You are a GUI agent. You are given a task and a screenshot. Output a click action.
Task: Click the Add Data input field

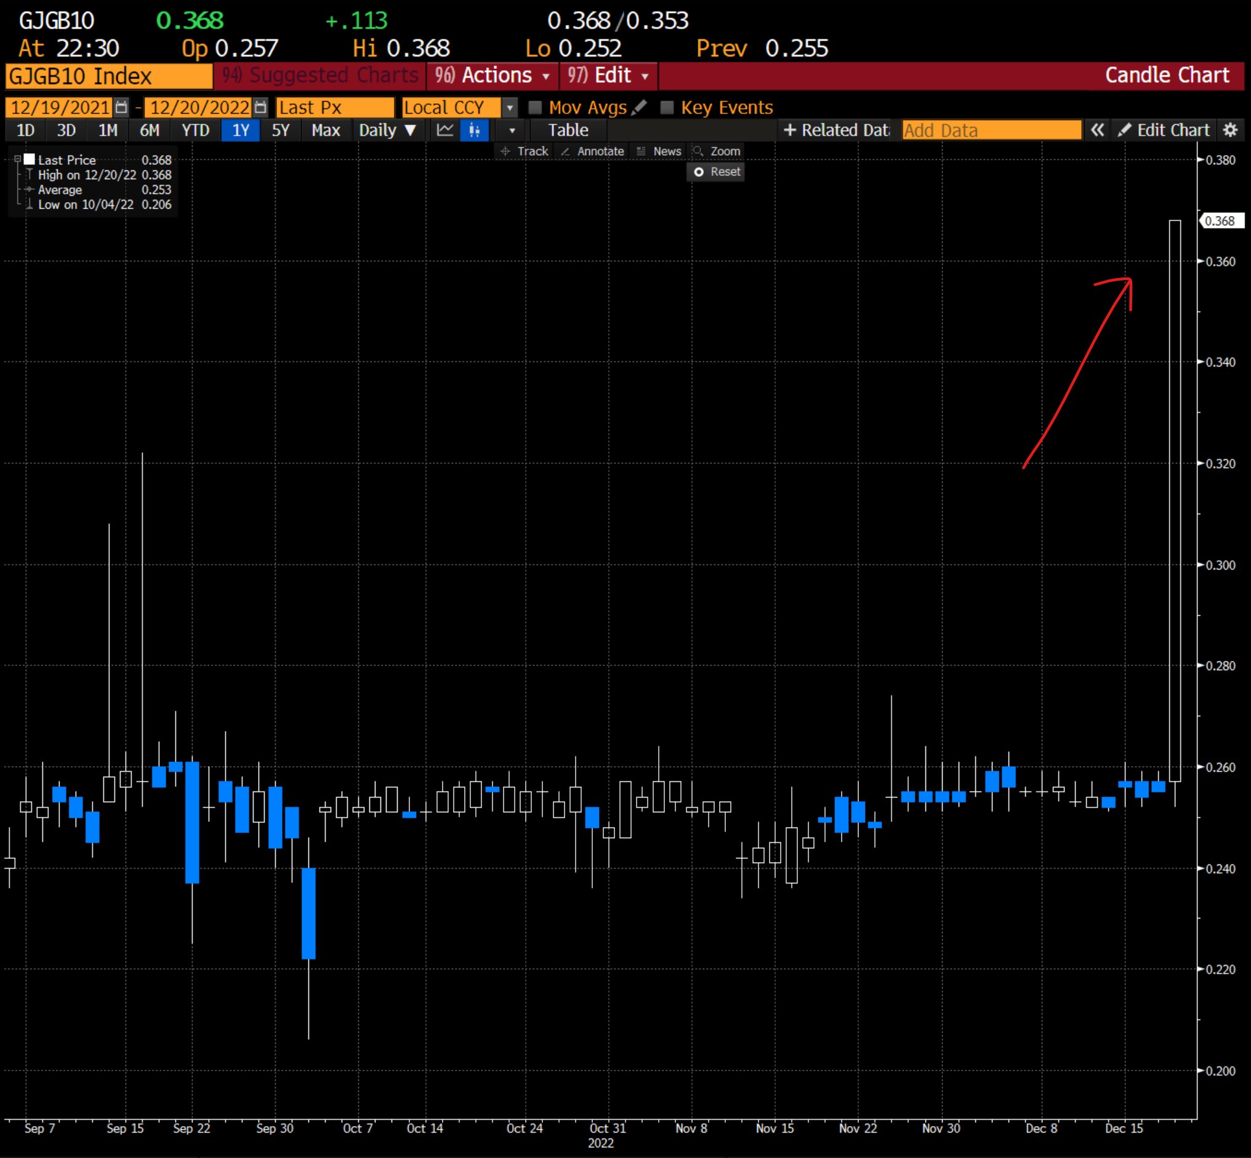pyautogui.click(x=991, y=130)
